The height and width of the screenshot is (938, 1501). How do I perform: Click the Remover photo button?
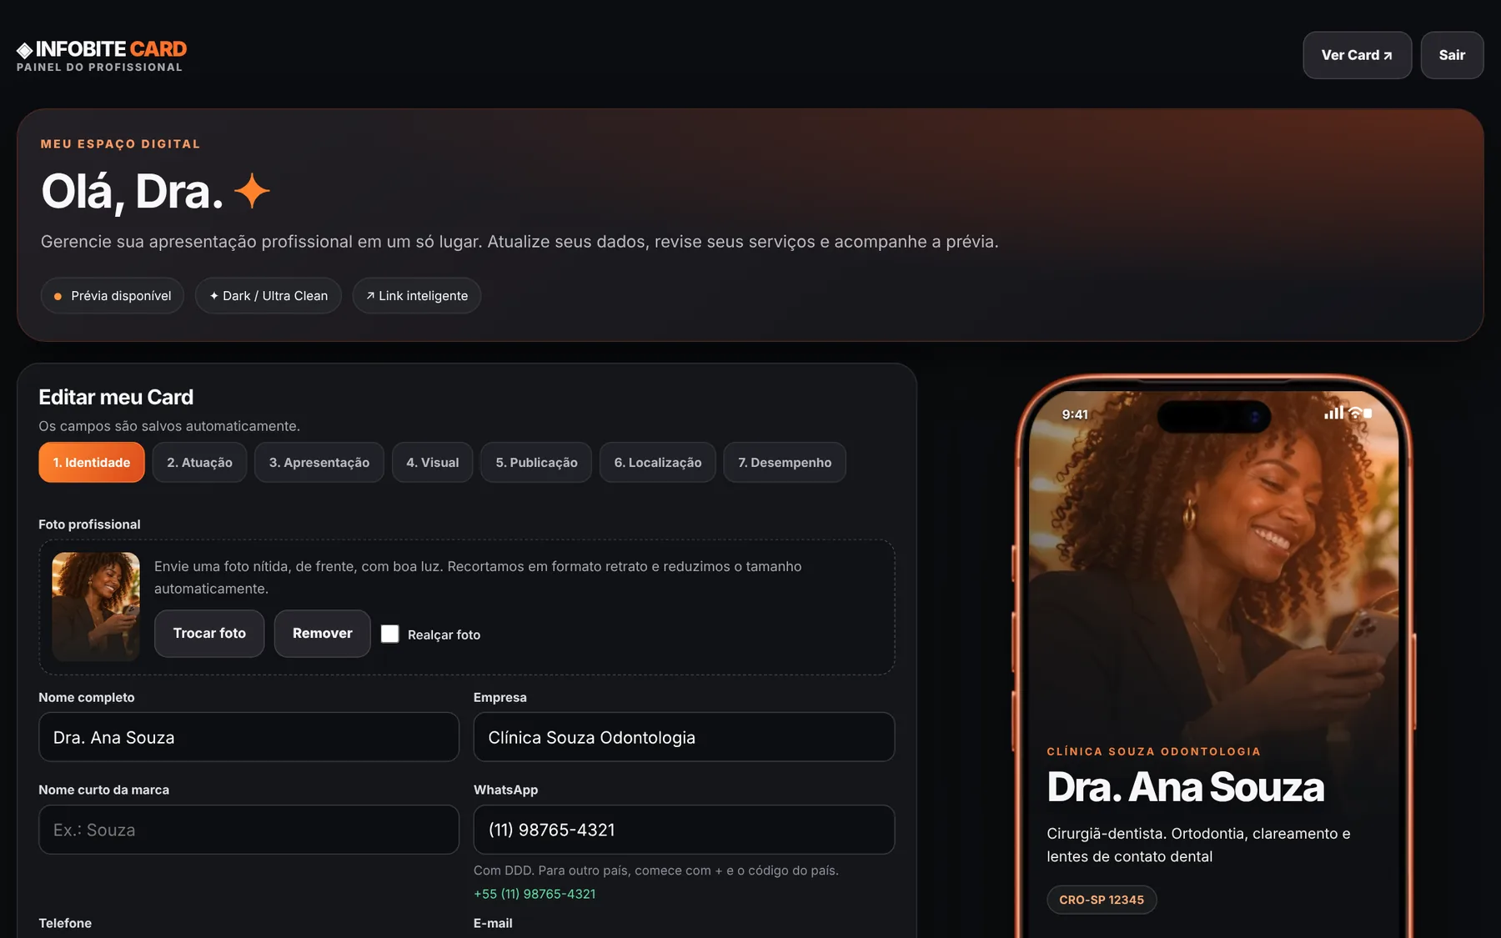[323, 634]
